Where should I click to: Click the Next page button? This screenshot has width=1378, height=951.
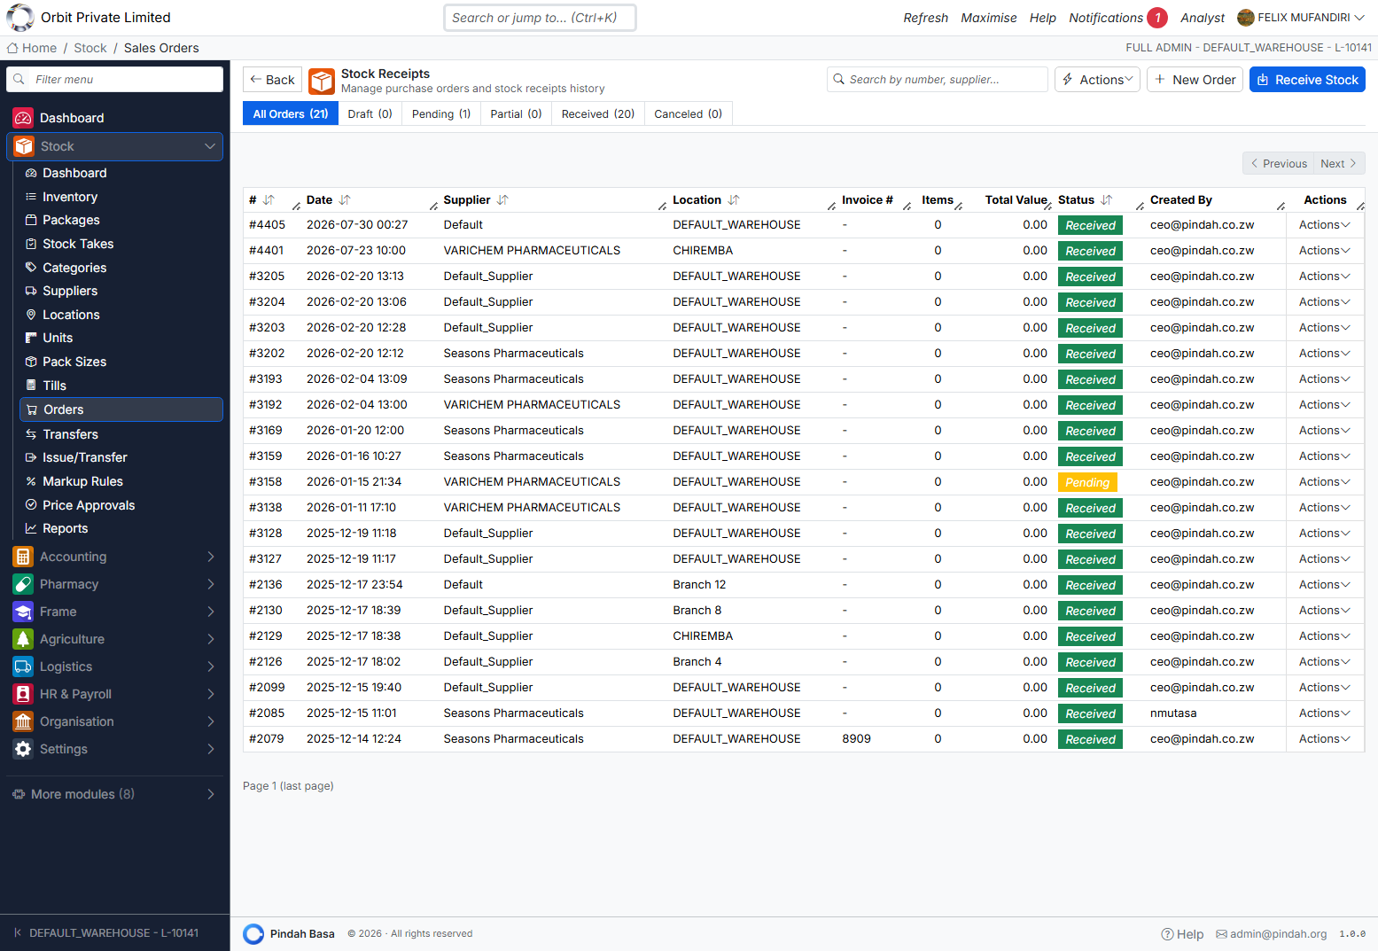(1339, 163)
